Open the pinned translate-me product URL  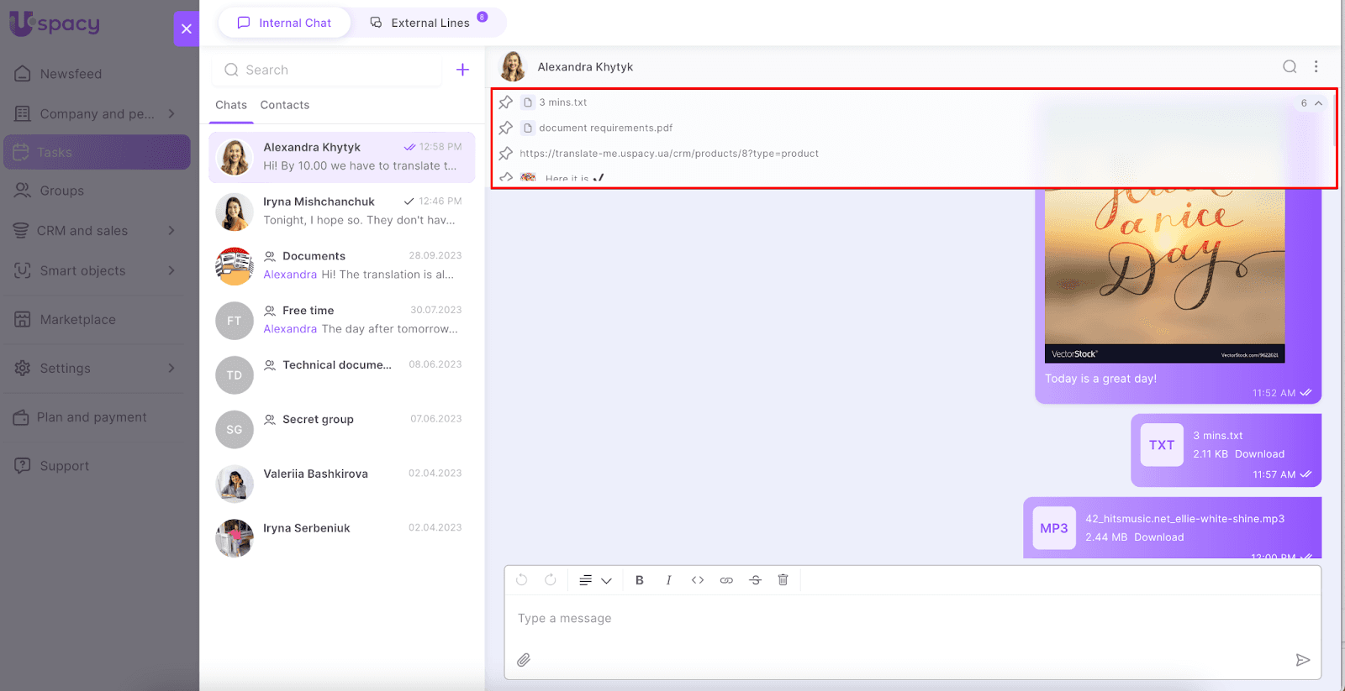click(669, 154)
